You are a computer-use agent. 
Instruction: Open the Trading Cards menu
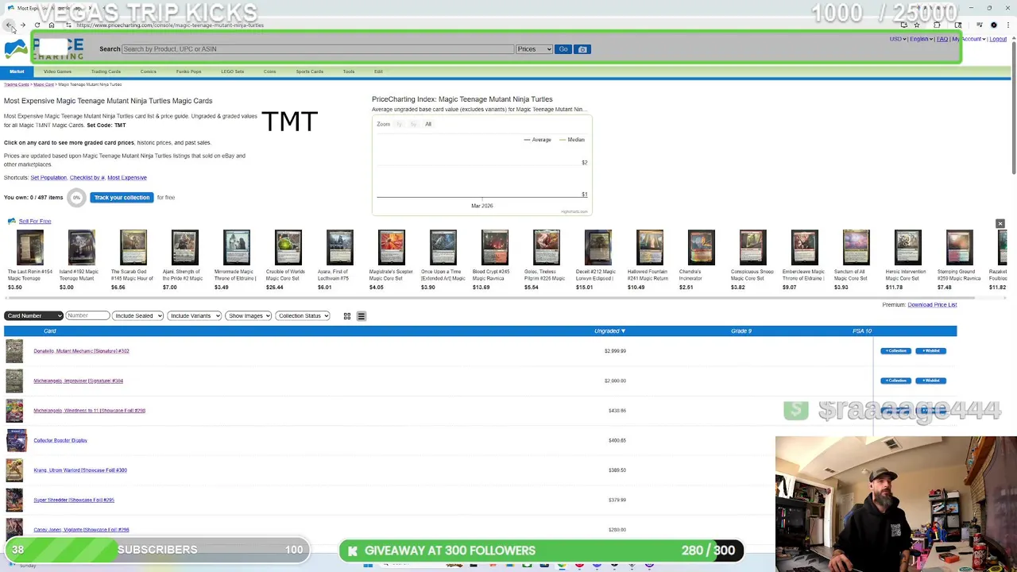106,71
